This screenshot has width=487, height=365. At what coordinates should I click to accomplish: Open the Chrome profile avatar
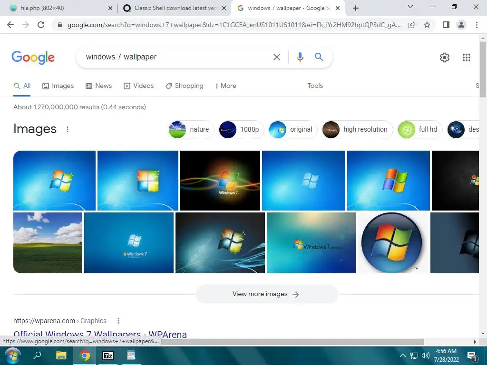coord(461,25)
